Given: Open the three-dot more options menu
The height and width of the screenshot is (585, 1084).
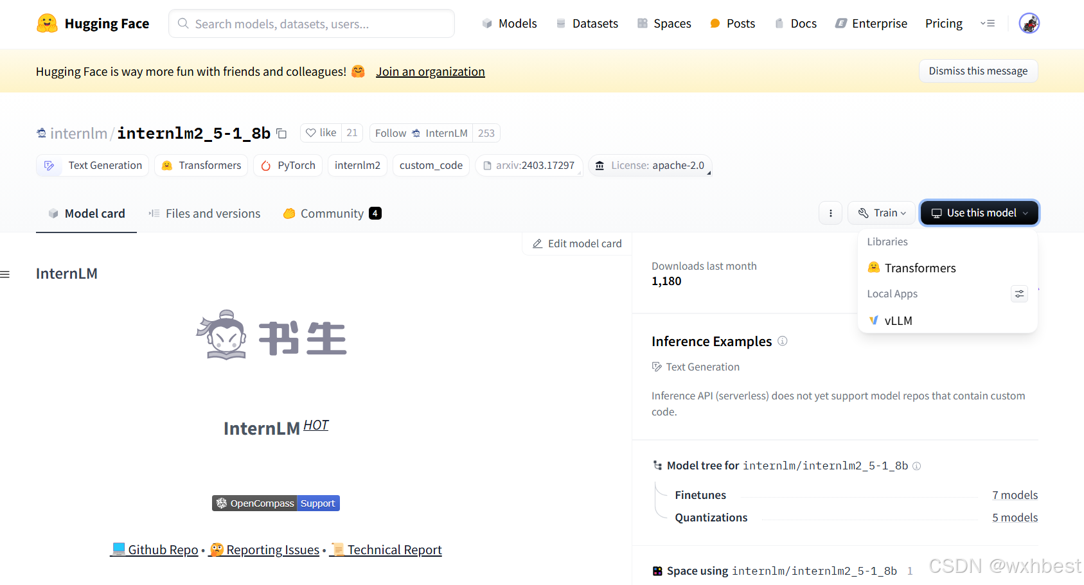Looking at the screenshot, I should (x=830, y=213).
